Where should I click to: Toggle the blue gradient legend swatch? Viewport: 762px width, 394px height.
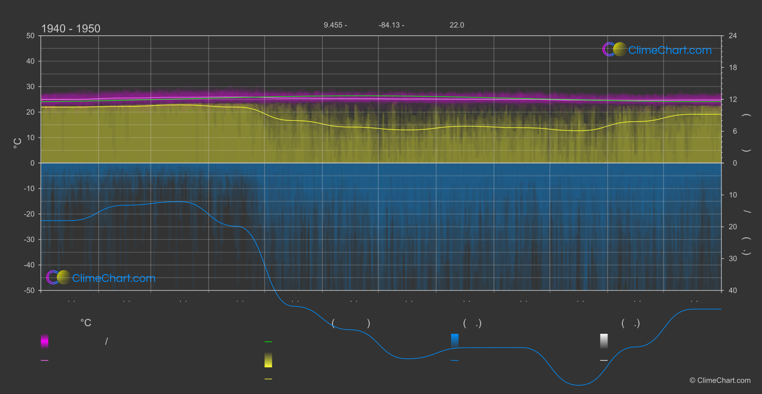455,341
